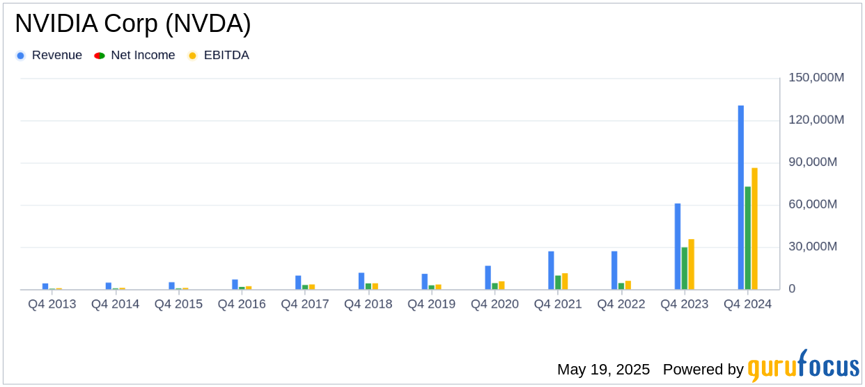Click the Q4 2020 blue Revenue bar
The image size is (865, 387).
pyautogui.click(x=488, y=278)
